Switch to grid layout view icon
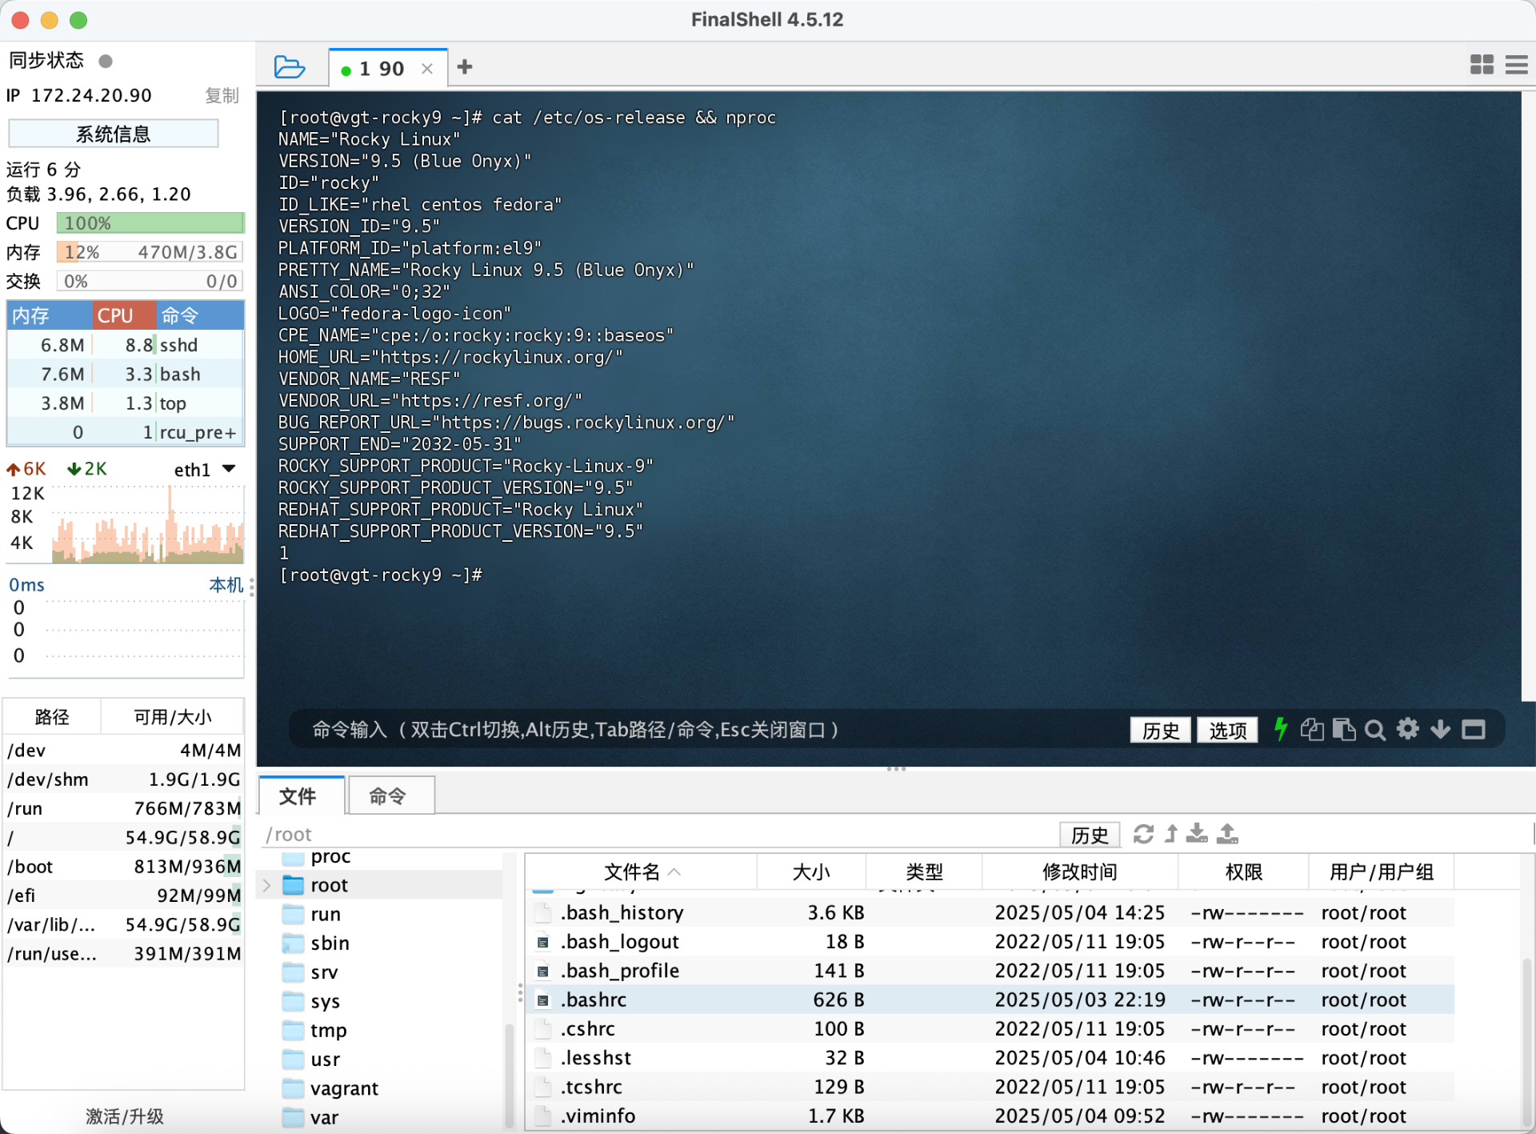Image resolution: width=1536 pixels, height=1134 pixels. [1482, 65]
